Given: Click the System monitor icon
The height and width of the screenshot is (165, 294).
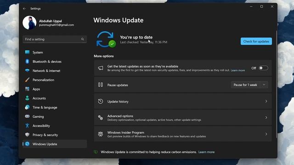Looking at the screenshot, I should (x=27, y=52).
